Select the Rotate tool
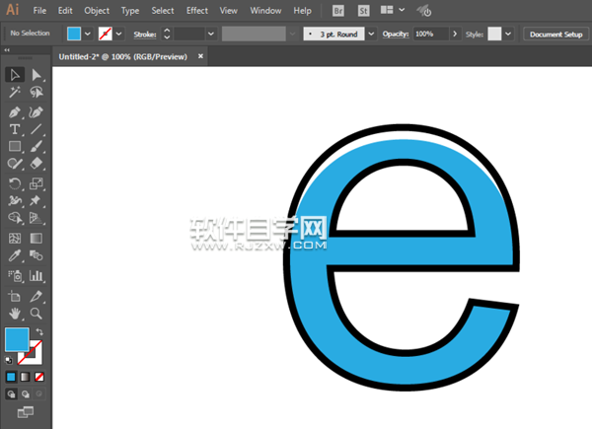592x429 pixels. click(15, 183)
